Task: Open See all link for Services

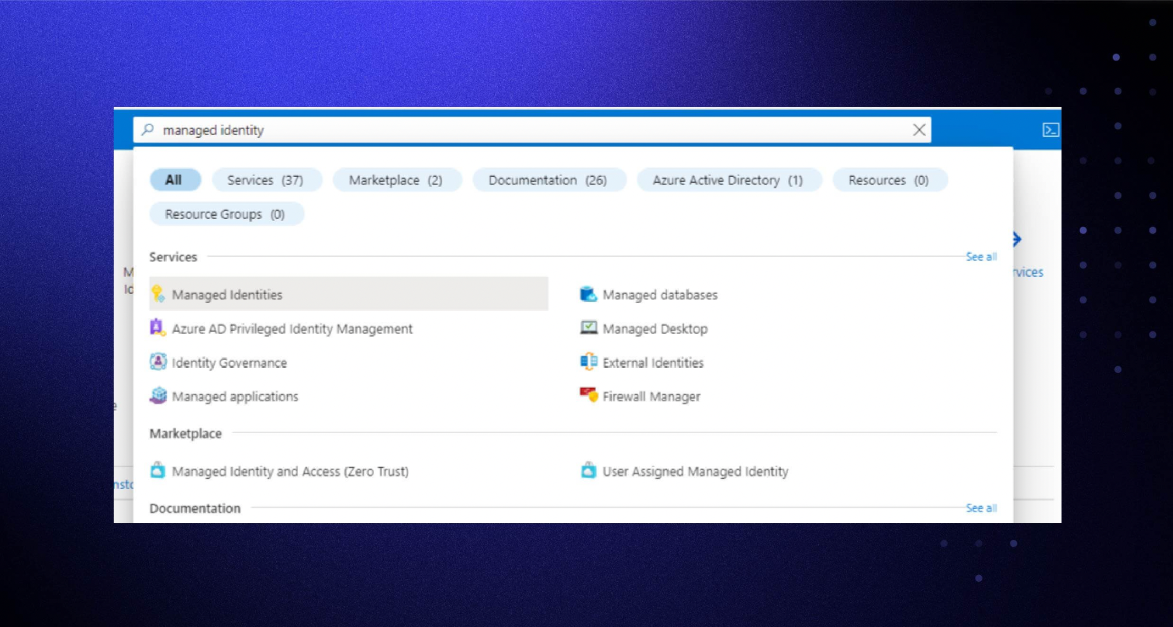Action: (981, 256)
